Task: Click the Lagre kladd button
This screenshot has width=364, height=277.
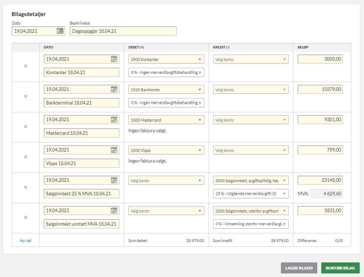Action: [299, 268]
